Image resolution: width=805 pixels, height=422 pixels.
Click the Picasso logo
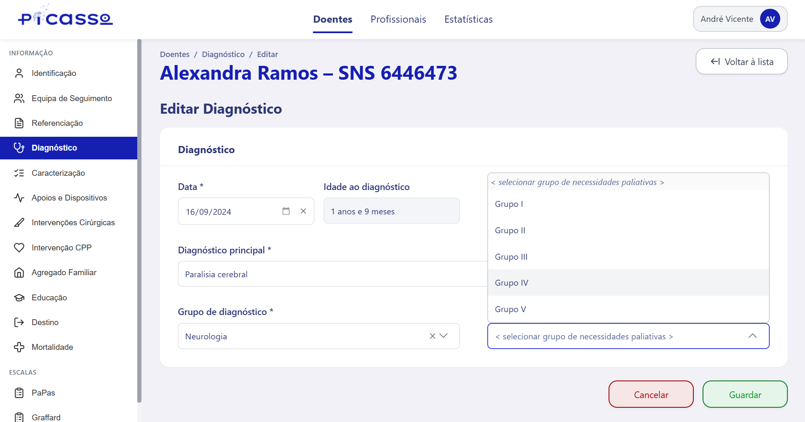click(65, 18)
